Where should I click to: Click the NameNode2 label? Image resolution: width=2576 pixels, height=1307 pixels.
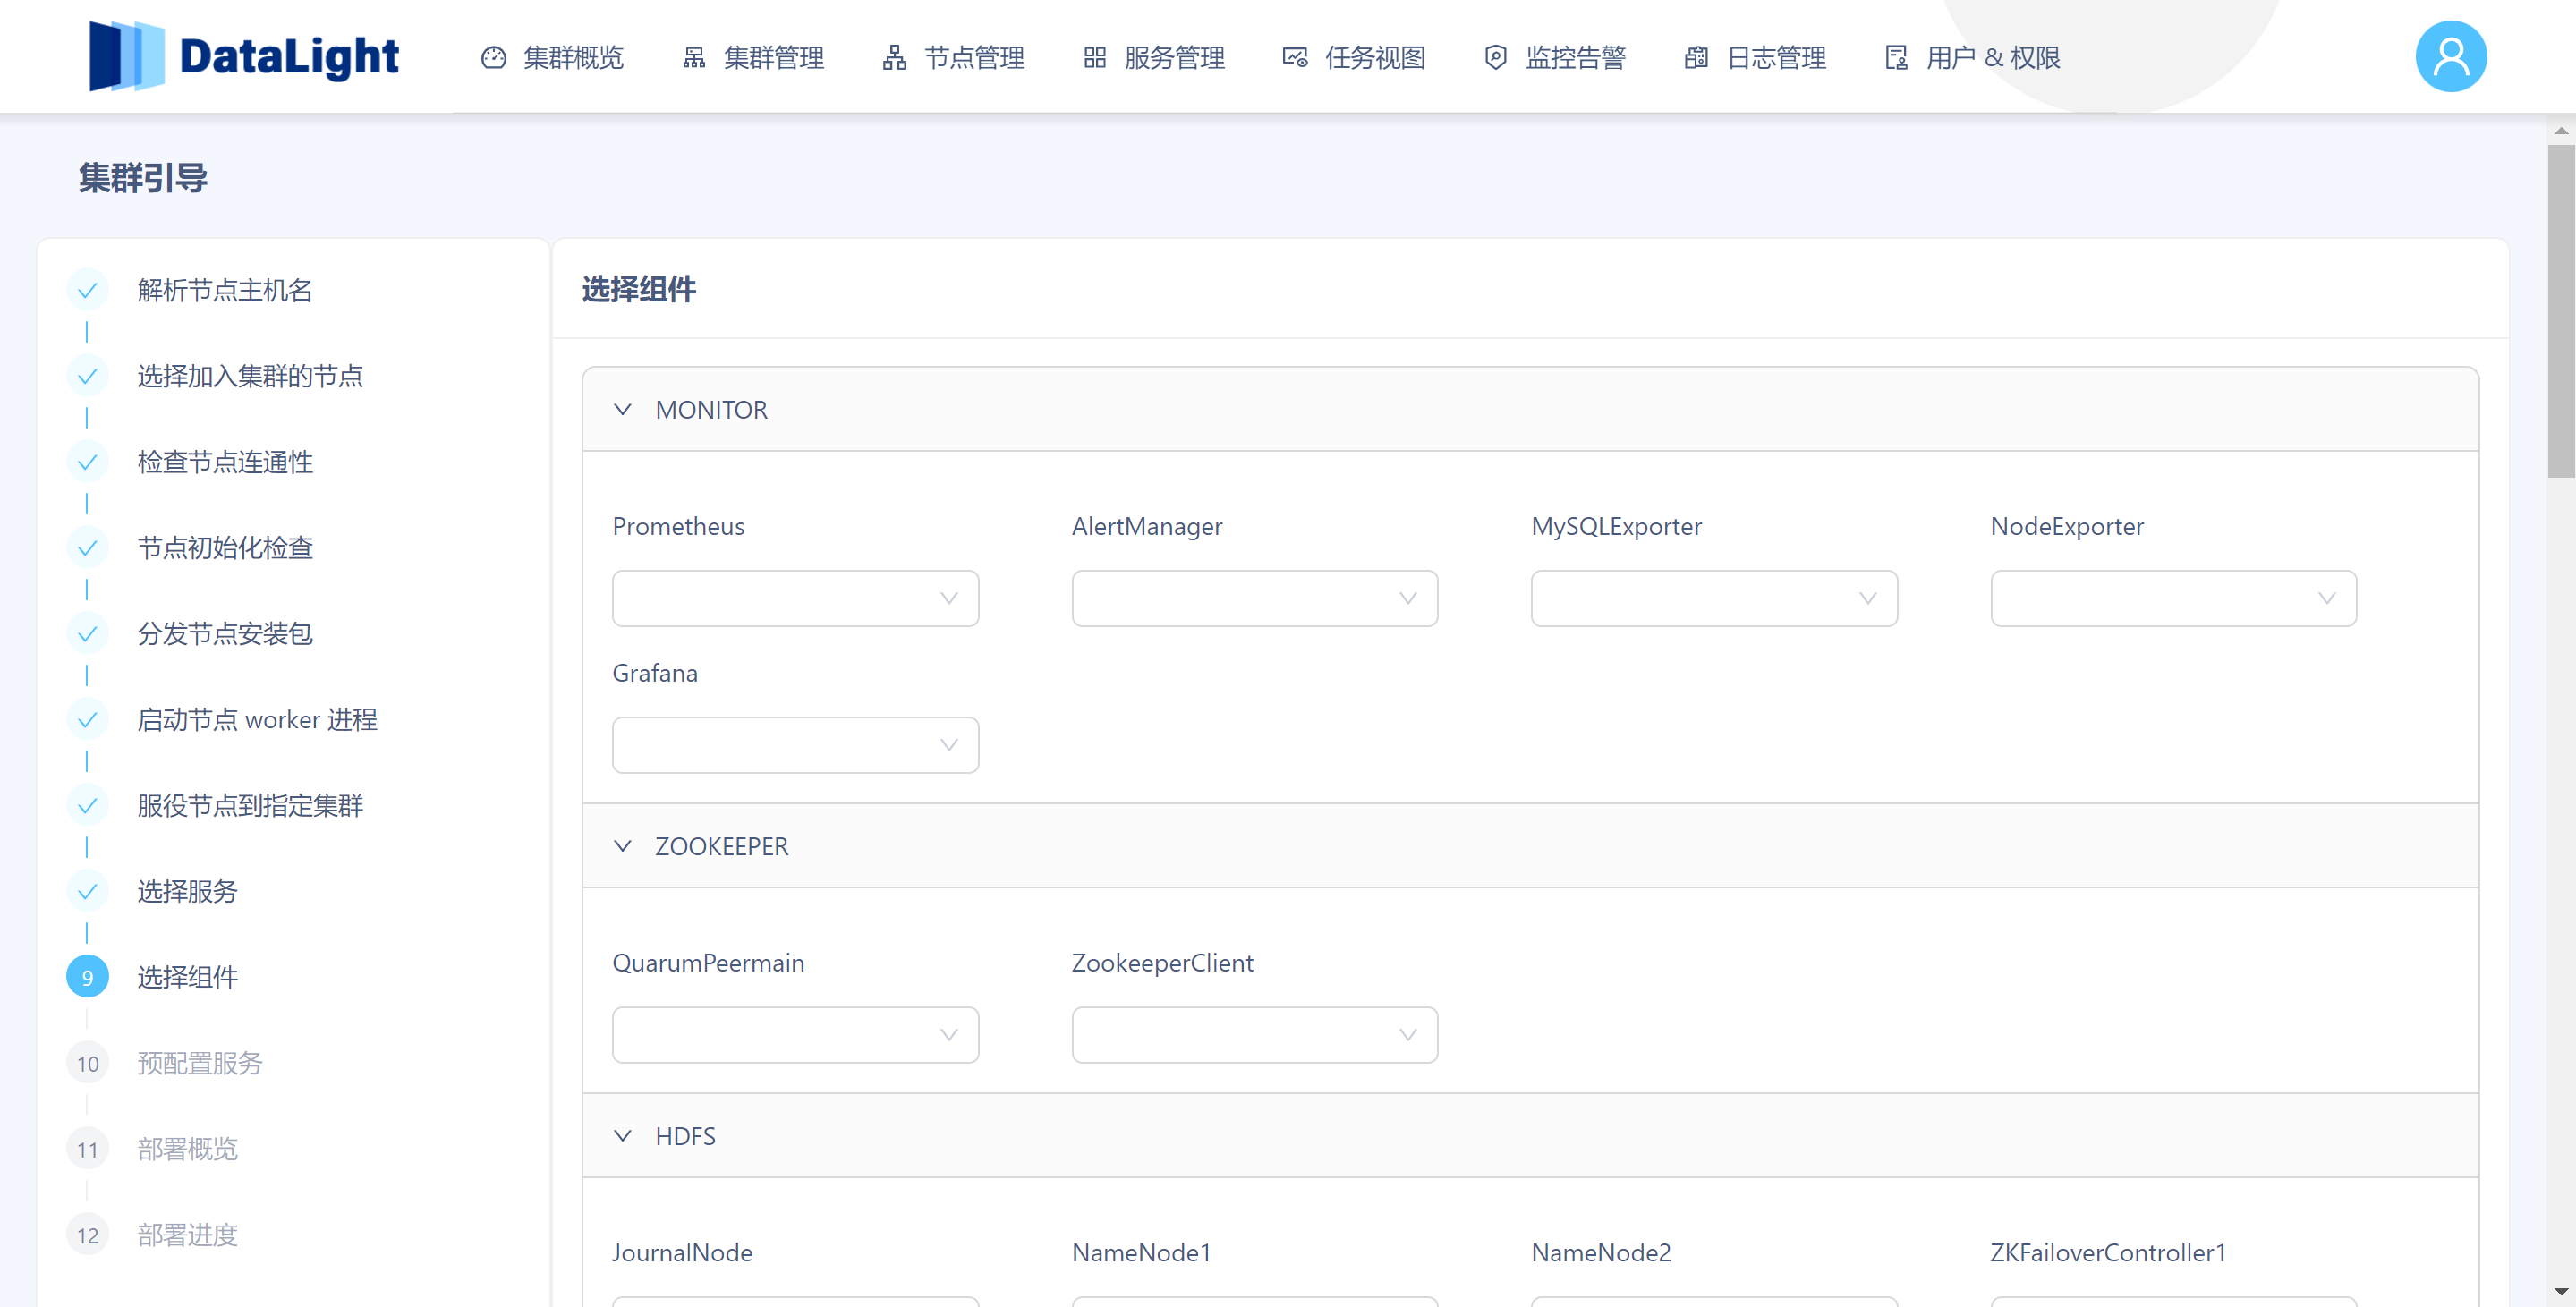[x=1601, y=1253]
